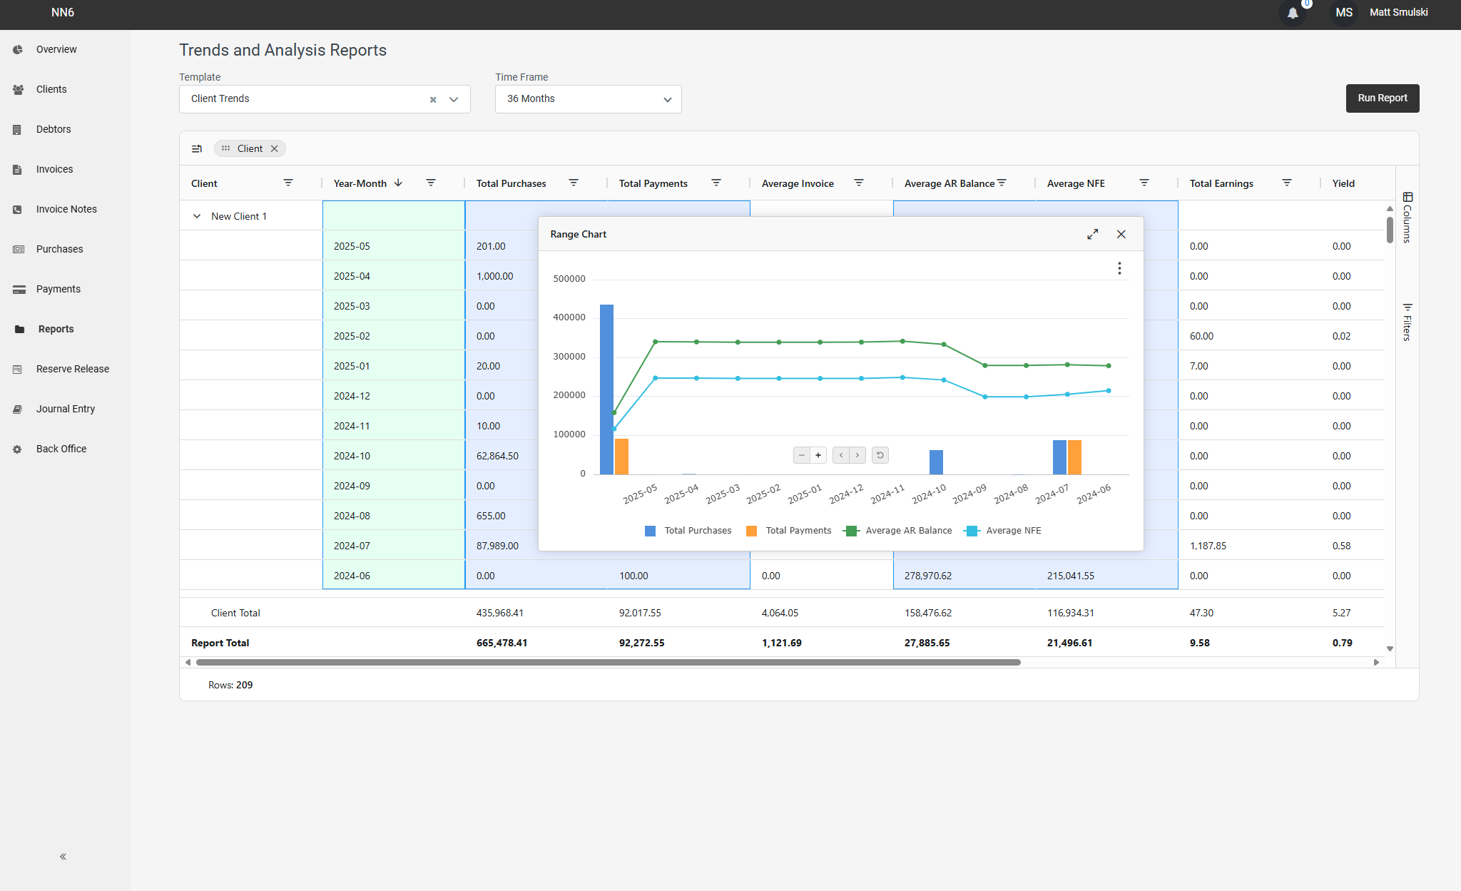Viewport: 1461px width, 891px height.
Task: Open the Time Frame dropdown
Action: tap(667, 98)
